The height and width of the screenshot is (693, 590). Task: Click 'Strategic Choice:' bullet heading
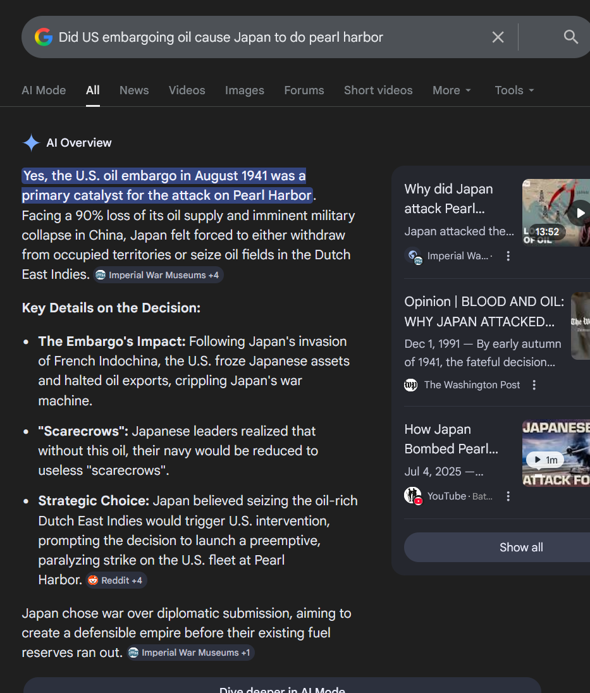(94, 501)
